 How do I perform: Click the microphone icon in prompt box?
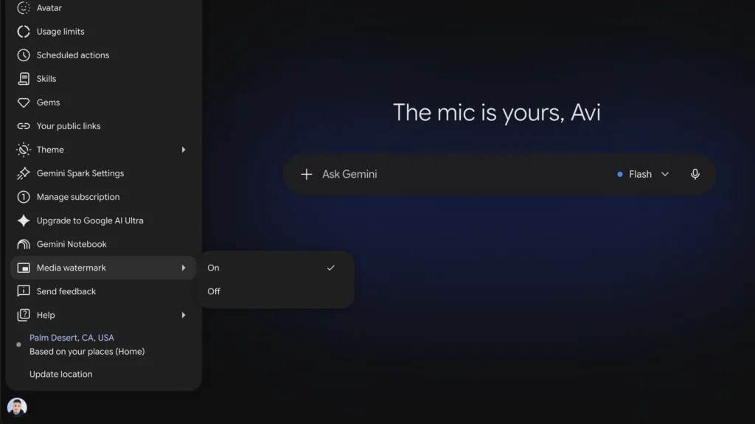pos(695,174)
